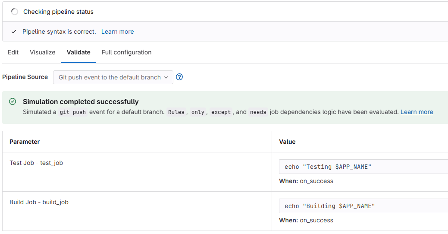Click the echo "Testing $APP_NAME" code block

tap(328, 167)
